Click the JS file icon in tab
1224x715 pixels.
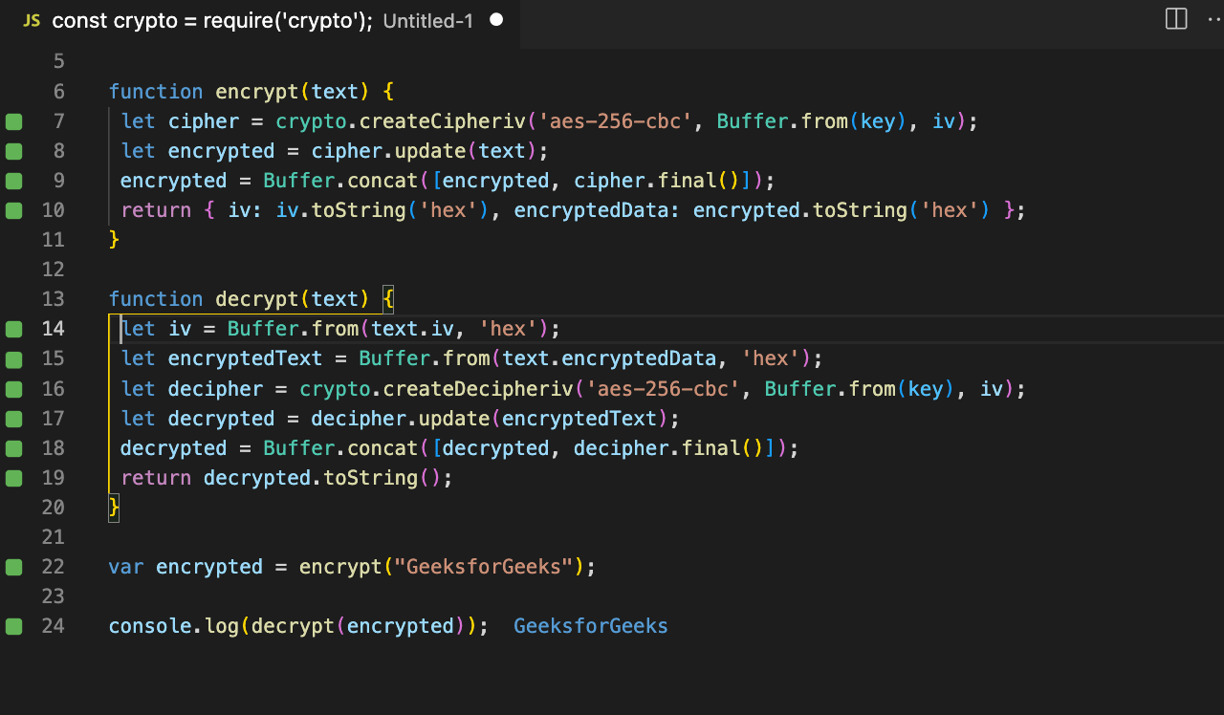tap(32, 20)
